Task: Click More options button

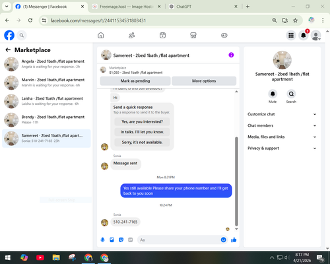Action: click(x=204, y=81)
